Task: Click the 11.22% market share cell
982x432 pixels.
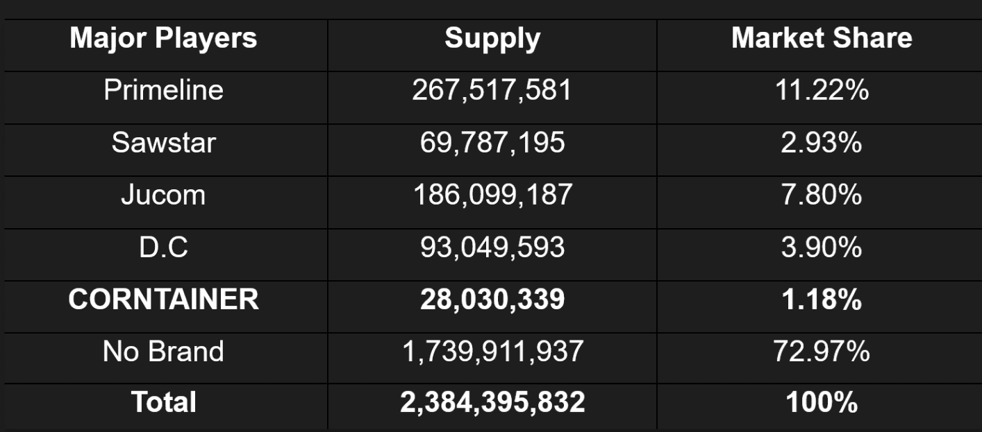Action: (822, 90)
